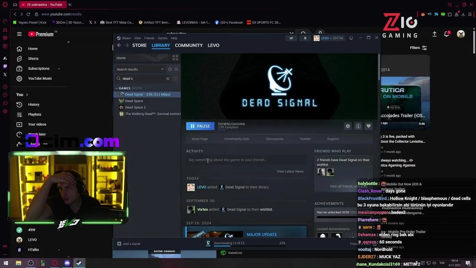Viewport: 476px width, 268px height.
Task: Pause the Dead Signal download
Action: [x=200, y=126]
